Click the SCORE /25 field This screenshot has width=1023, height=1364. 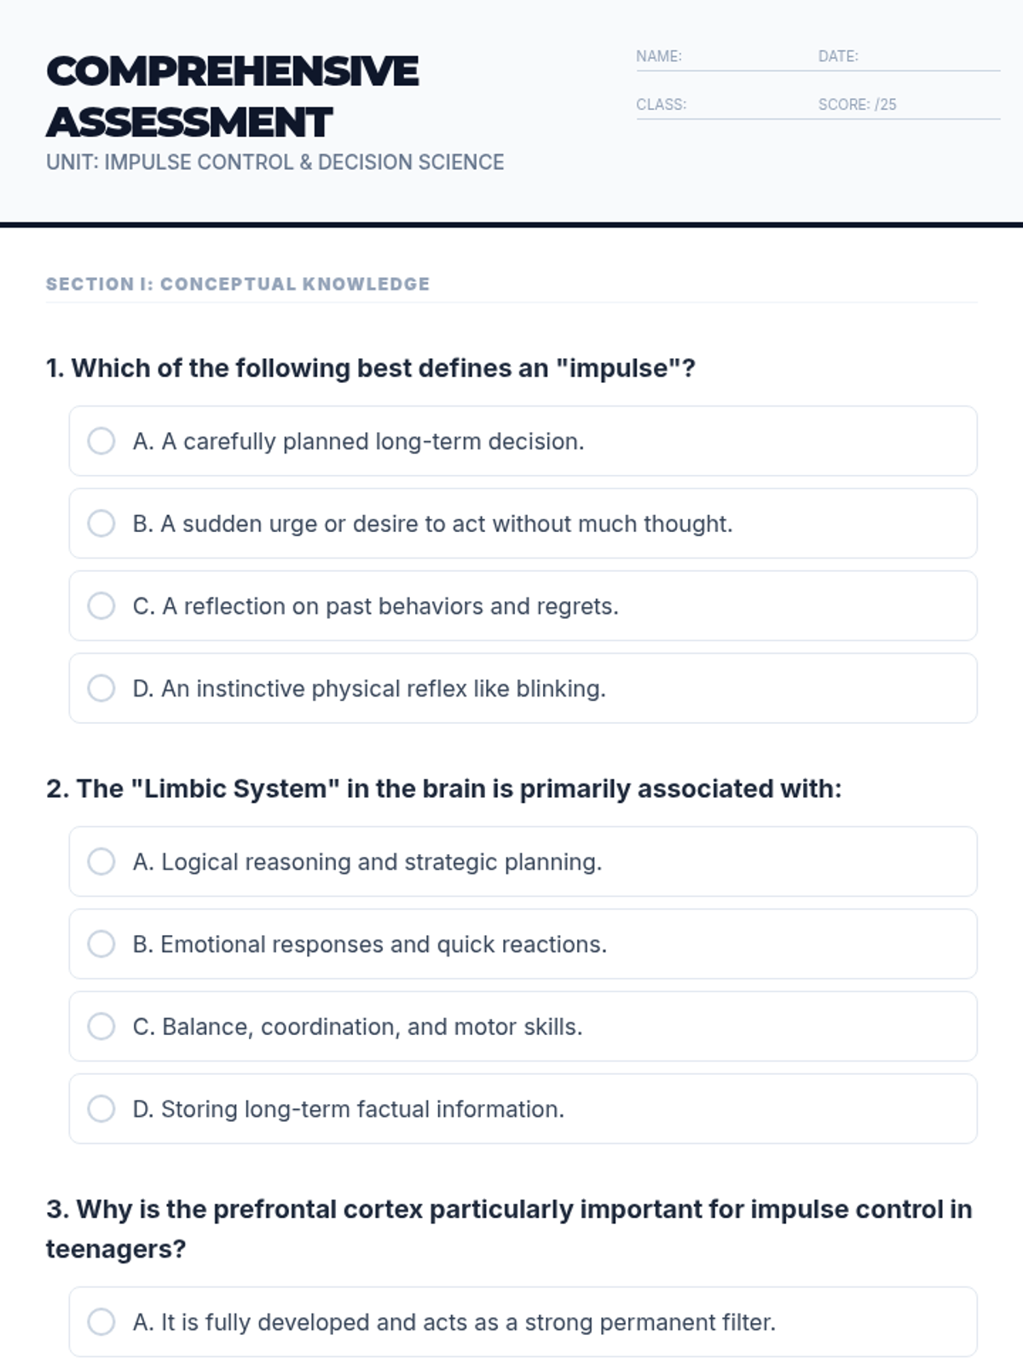[x=908, y=105]
